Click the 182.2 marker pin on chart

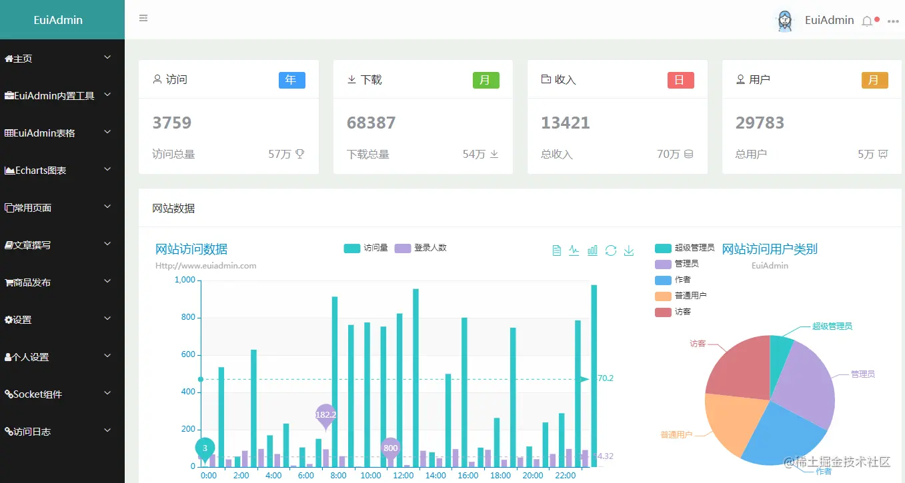tap(325, 416)
